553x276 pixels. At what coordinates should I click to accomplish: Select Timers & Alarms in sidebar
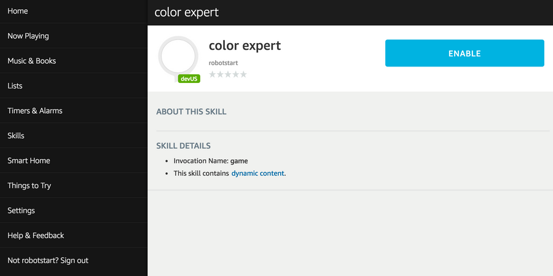point(35,111)
